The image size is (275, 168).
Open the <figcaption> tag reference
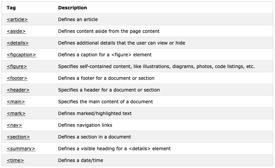tap(21, 55)
